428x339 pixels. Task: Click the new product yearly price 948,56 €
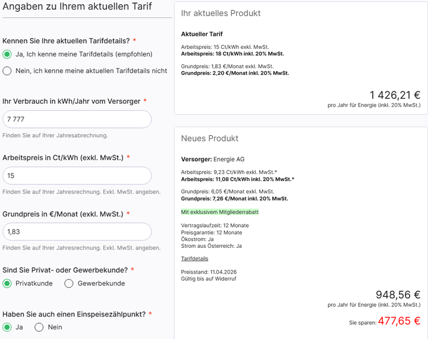(x=398, y=295)
